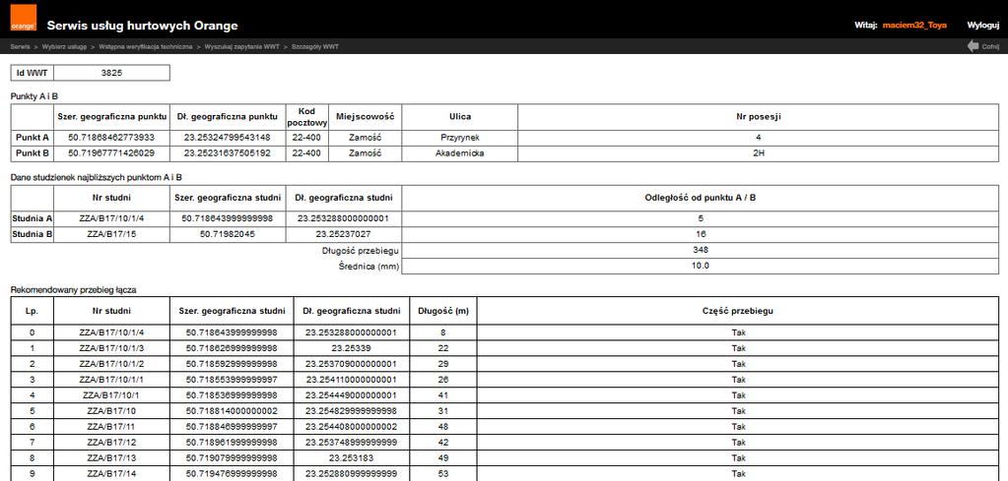Select longitude 23.253183 in route table
Image resolution: width=1008 pixels, height=481 pixels.
pyautogui.click(x=351, y=458)
